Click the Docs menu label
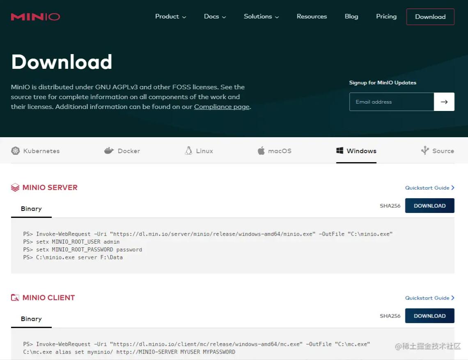The image size is (468, 360). point(211,16)
